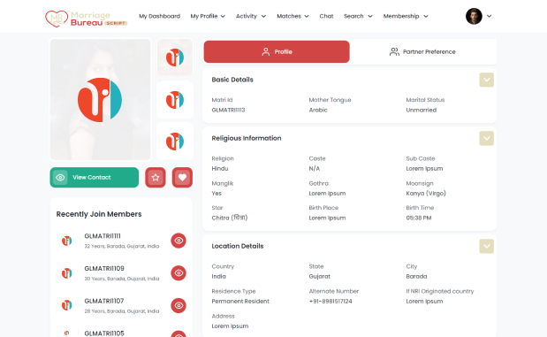View profile GLMATRI1107 via eye icon
547x337 pixels.
tap(179, 305)
